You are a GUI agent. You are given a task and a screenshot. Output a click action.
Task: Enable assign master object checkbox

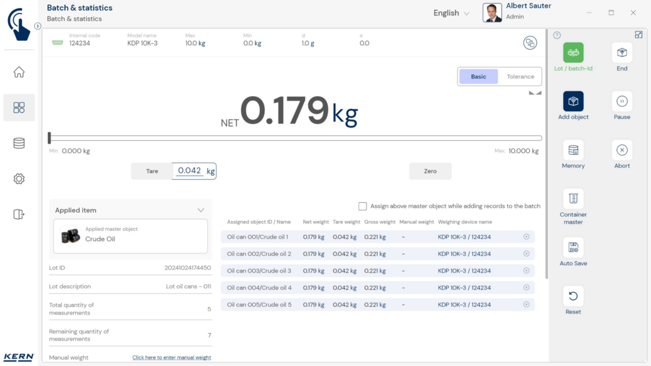tap(362, 206)
